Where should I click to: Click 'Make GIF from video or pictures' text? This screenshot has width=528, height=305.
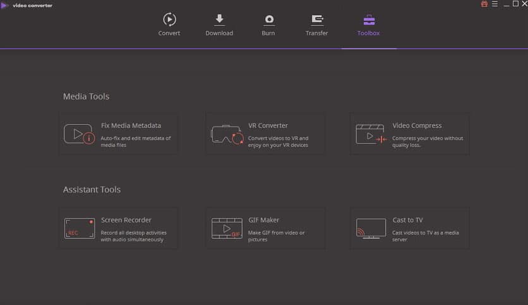[x=276, y=236]
